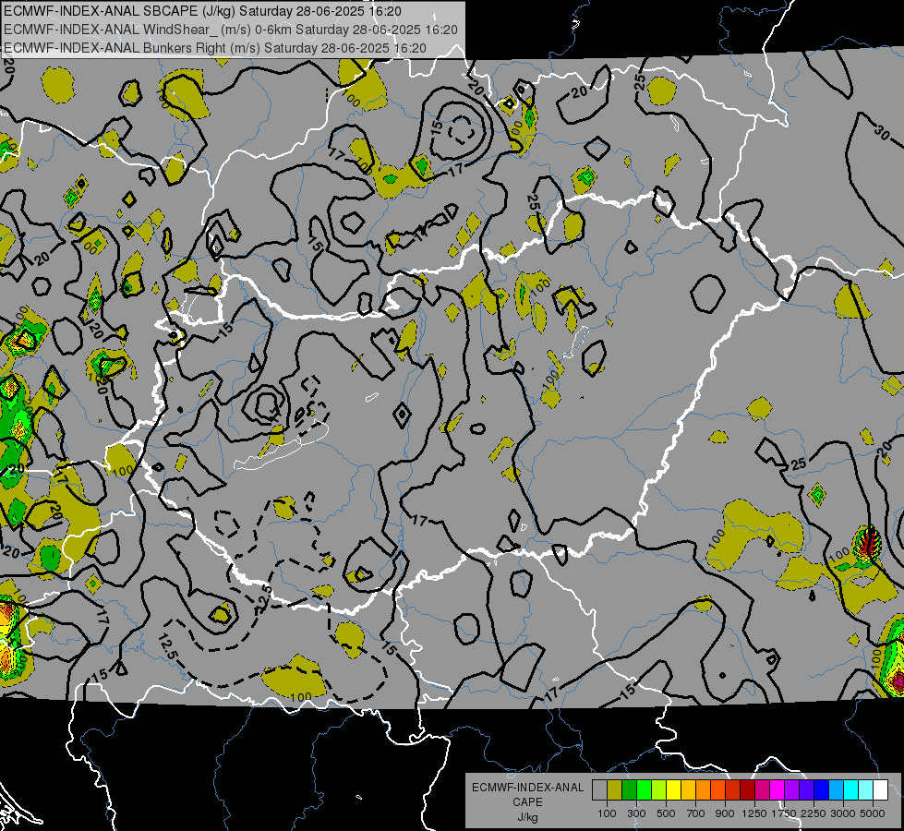Click the legend value '900'
The width and height of the screenshot is (904, 831).
725,813
